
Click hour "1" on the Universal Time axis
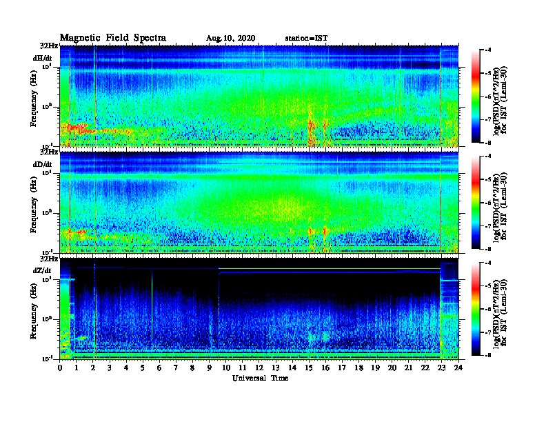(77, 368)
